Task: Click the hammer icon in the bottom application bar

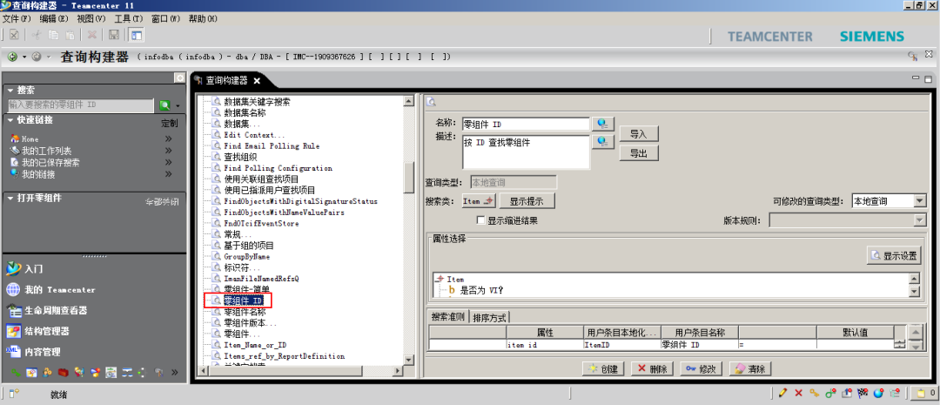Action: (x=158, y=373)
